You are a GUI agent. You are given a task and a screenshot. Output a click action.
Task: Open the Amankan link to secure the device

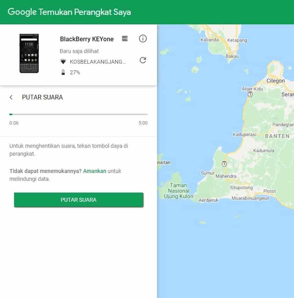94,171
